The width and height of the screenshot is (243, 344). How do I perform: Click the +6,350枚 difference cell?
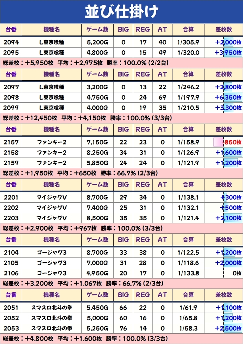coord(223,98)
